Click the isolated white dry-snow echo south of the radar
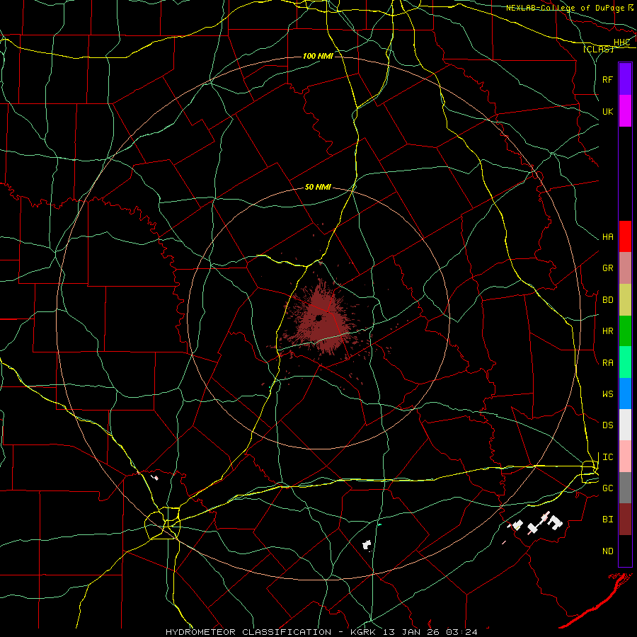 coord(367,545)
